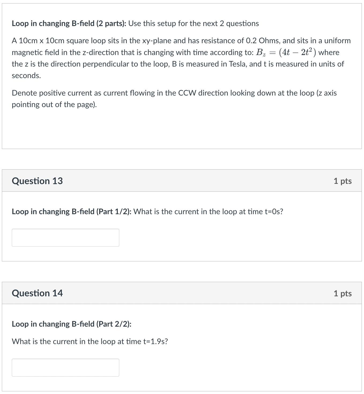This screenshot has height=394, width=364.
Task: Click the answer input field for Question 14
Action: [x=65, y=367]
